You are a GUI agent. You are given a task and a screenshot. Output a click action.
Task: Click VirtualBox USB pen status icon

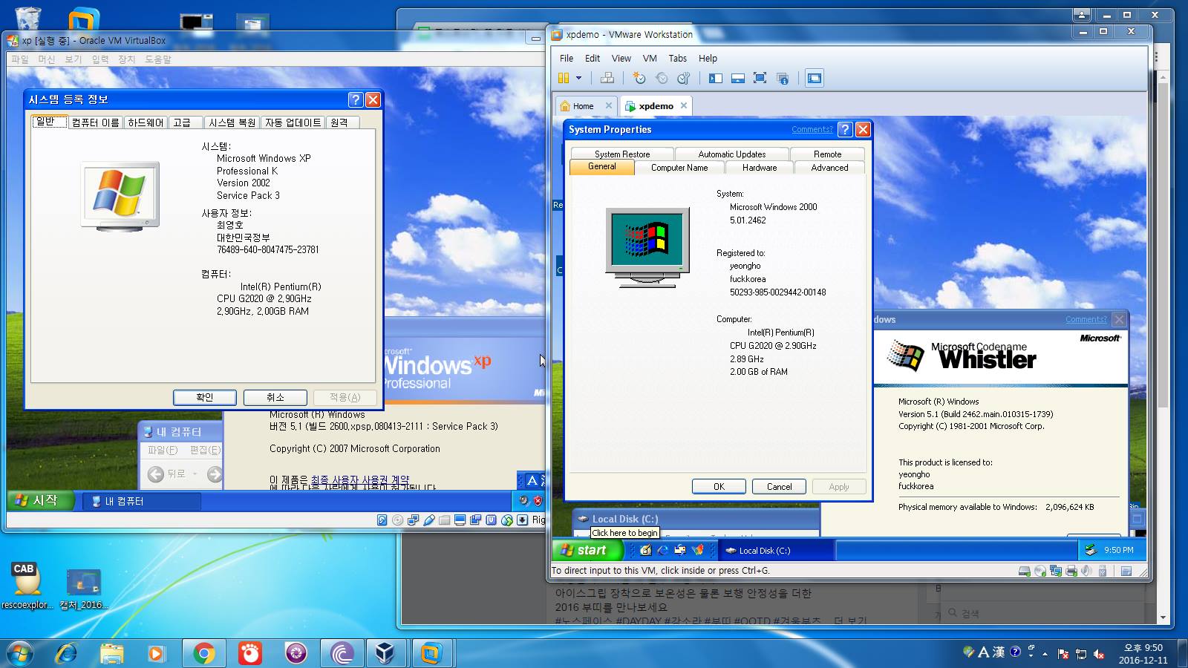tap(428, 520)
